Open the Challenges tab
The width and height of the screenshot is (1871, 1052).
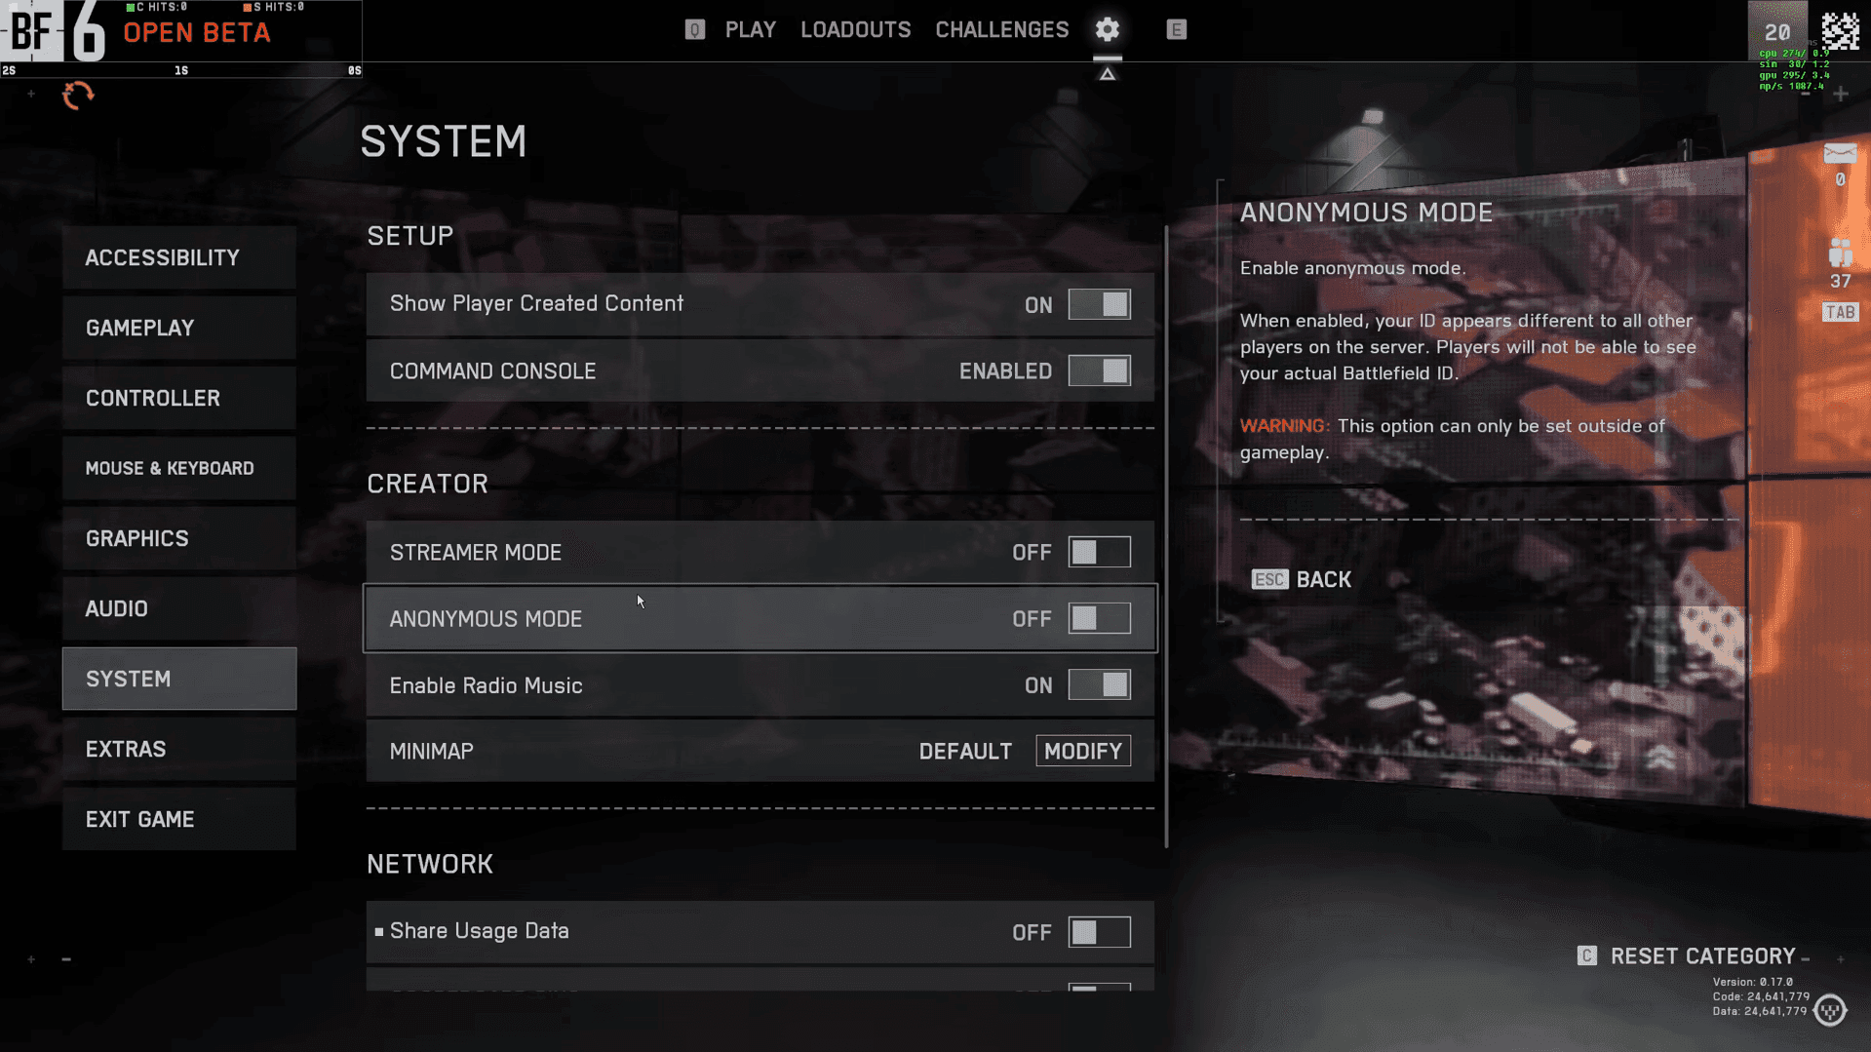click(x=1001, y=29)
